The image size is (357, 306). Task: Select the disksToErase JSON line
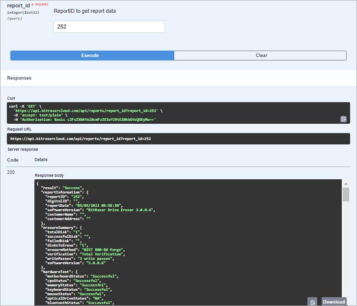[x=67, y=245]
